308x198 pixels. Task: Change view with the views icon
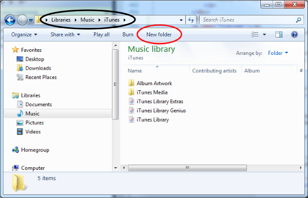(255, 34)
